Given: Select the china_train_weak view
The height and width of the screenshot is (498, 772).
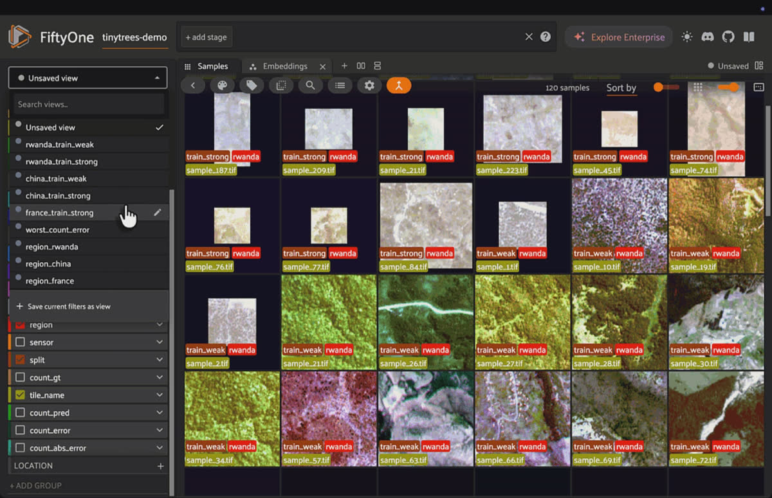Looking at the screenshot, I should pos(89,179).
